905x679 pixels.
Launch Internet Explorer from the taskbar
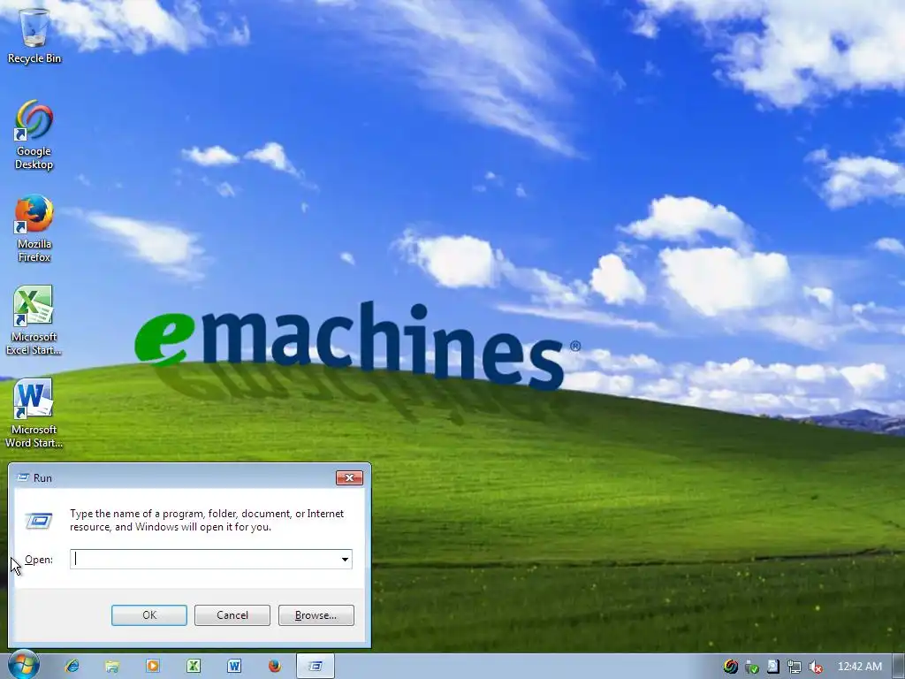tap(72, 666)
